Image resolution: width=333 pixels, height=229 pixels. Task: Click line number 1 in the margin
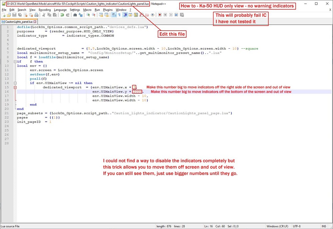tap(8, 27)
